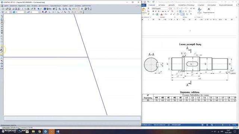
Task: Open Find/Editing binoculars in Word
Action: click(209, 9)
